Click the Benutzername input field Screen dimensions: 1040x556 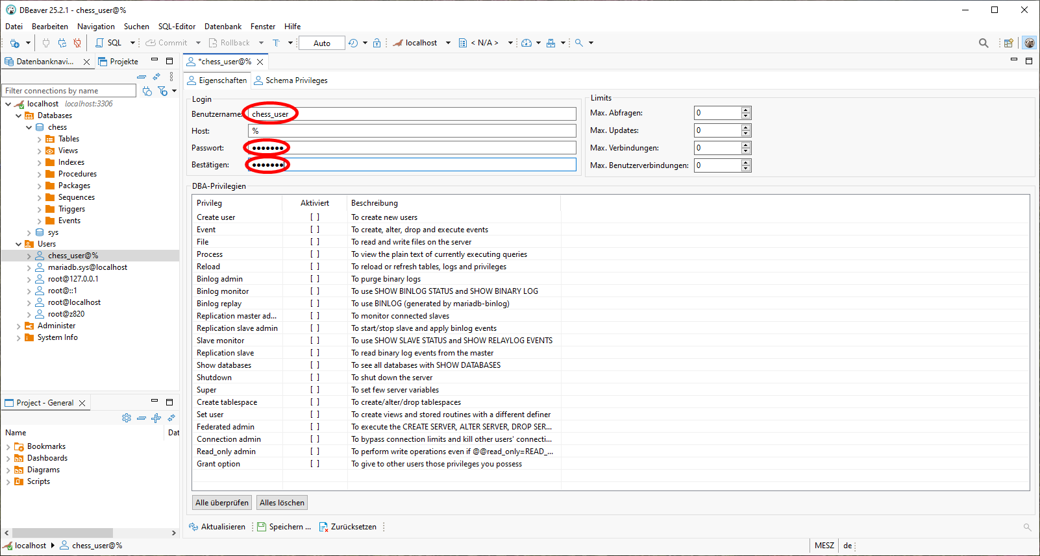[x=412, y=114]
